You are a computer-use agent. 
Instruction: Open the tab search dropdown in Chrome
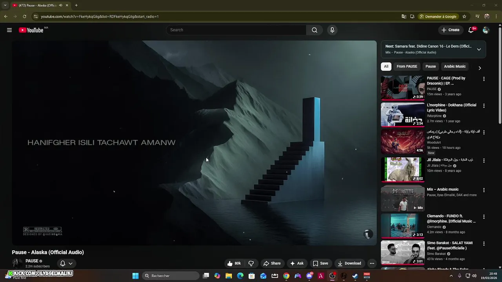click(5, 5)
